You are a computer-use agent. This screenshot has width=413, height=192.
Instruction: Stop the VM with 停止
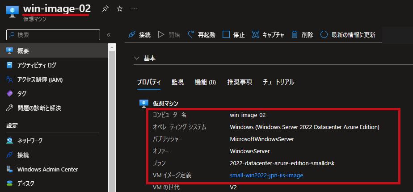point(234,35)
